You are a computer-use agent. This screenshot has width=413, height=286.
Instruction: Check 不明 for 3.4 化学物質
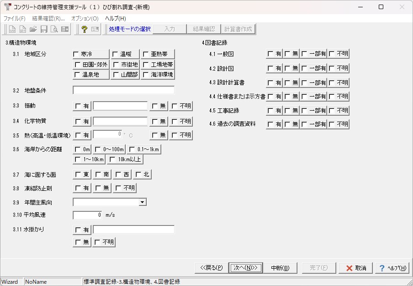175,121
